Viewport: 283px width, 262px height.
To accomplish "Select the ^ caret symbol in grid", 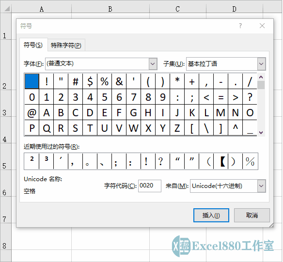I will 236,128.
